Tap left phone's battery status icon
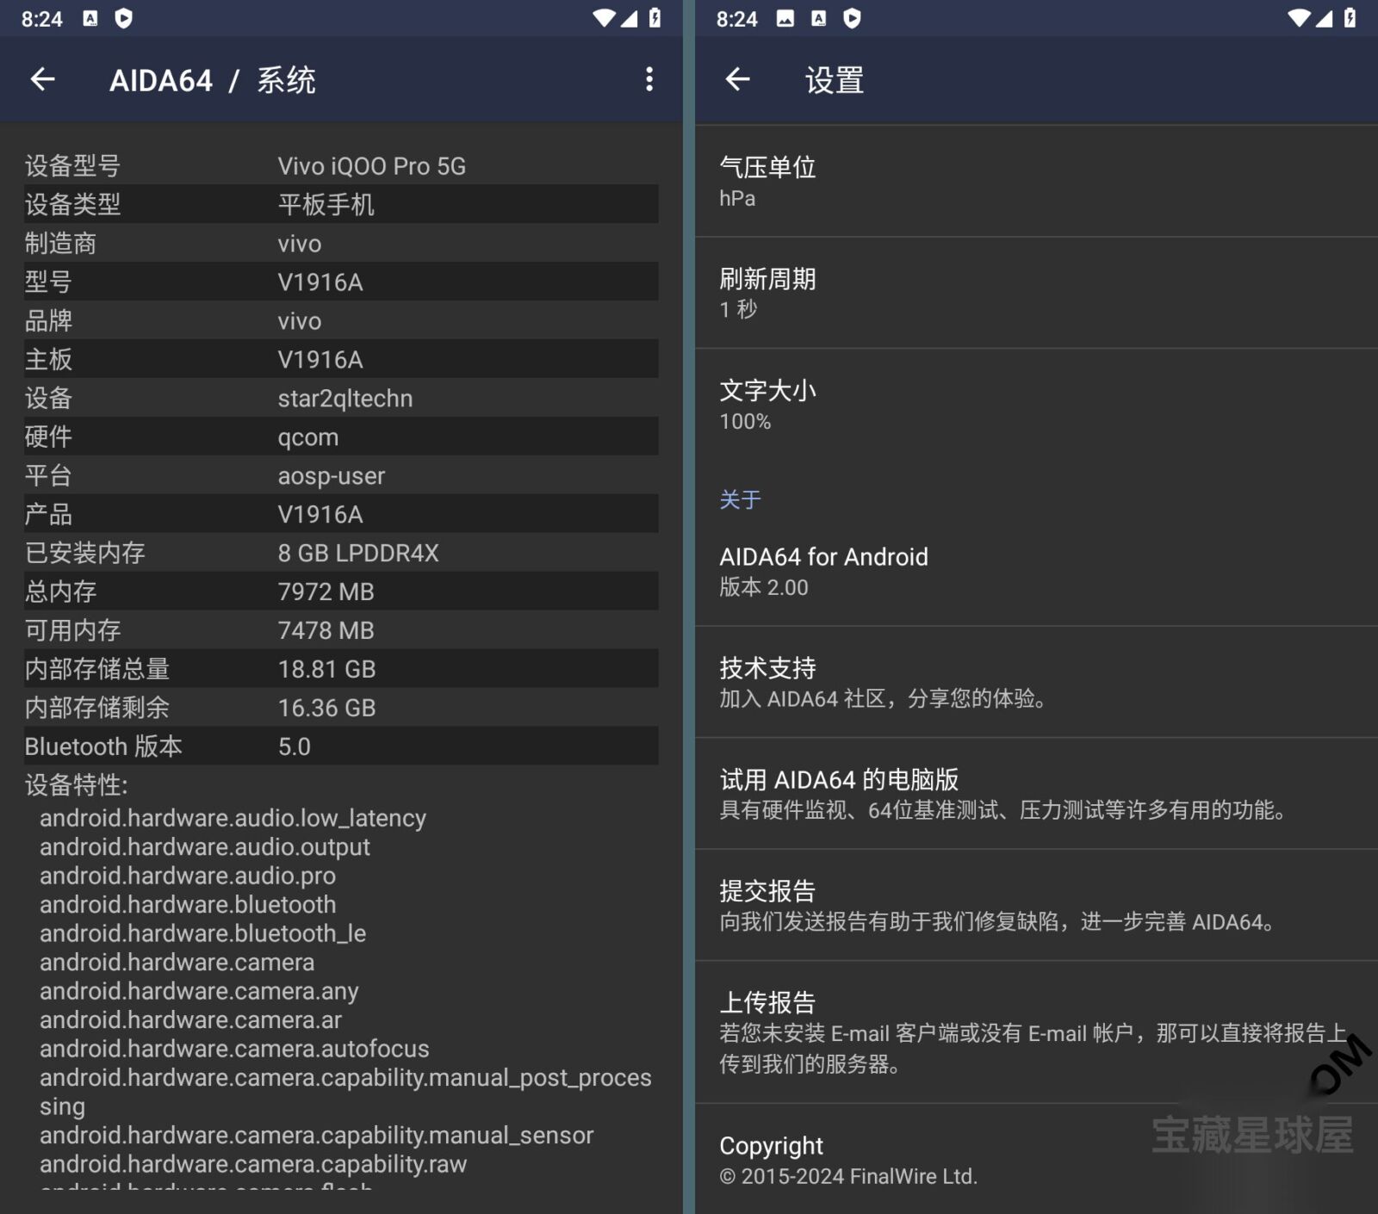 pos(655,18)
